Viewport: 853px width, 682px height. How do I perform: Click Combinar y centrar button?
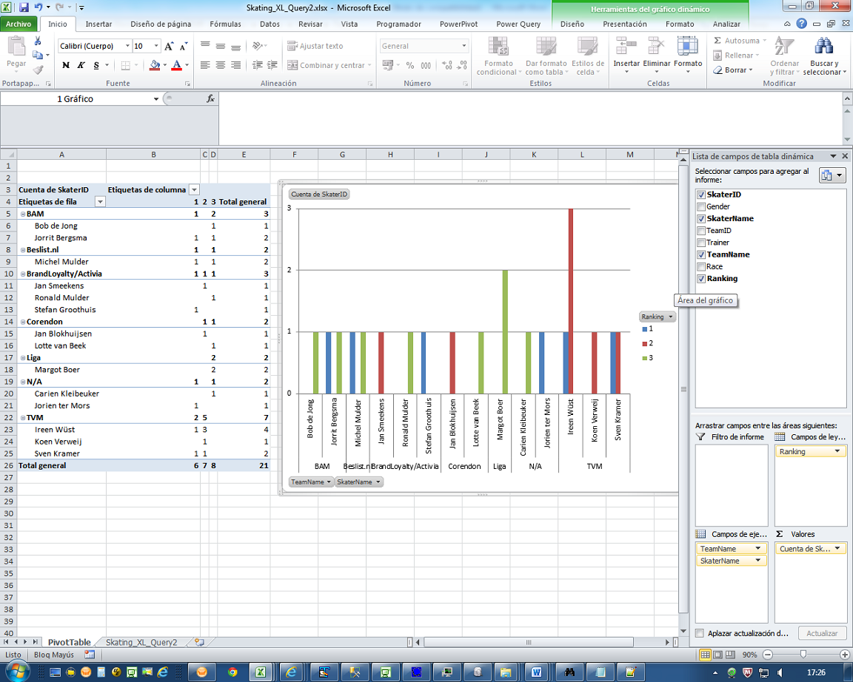coord(329,65)
